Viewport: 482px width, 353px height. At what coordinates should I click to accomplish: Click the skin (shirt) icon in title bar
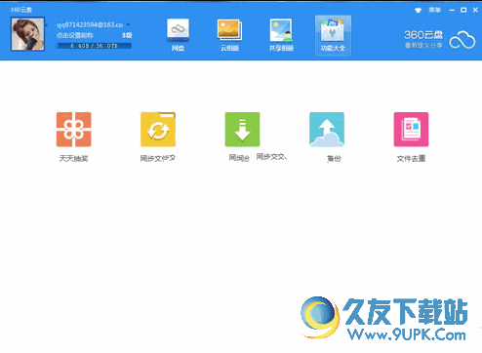tap(418, 11)
